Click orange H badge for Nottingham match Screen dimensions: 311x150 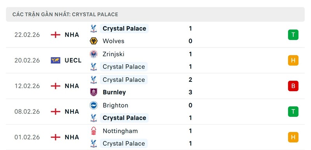293,137
